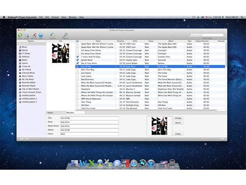Click the Title field containing Part Of Me
This screenshot has width=246, height=185.
[x=89, y=118]
